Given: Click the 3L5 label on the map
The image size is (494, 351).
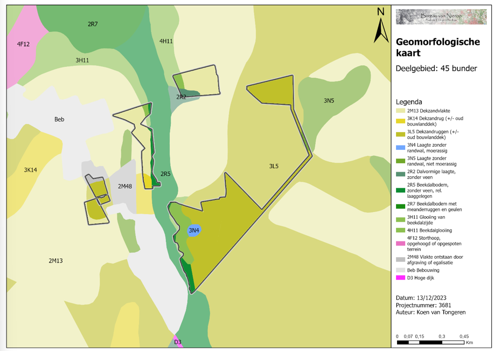Looking at the screenshot, I should tap(274, 166).
